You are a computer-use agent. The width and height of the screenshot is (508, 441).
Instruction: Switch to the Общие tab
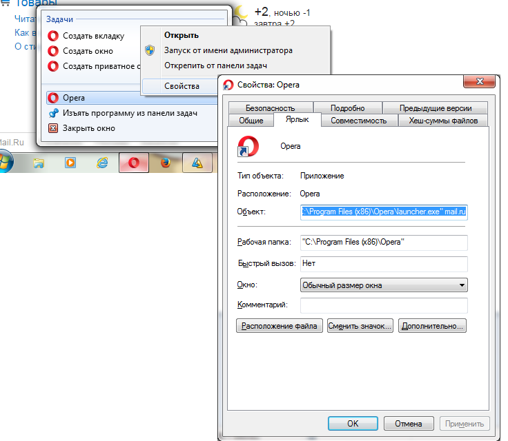251,121
